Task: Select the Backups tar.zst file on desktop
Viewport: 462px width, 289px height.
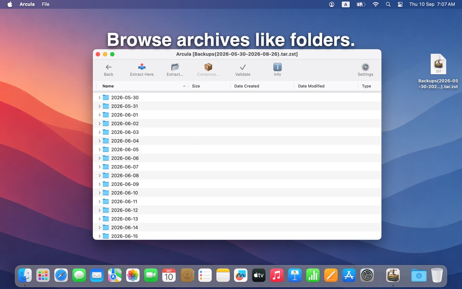Action: 438,72
